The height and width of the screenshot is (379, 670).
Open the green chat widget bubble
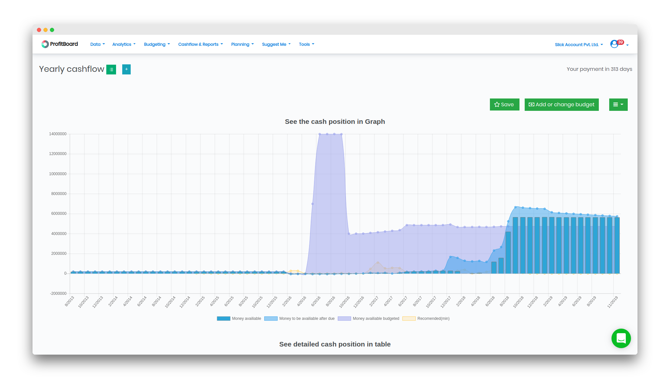tap(621, 338)
